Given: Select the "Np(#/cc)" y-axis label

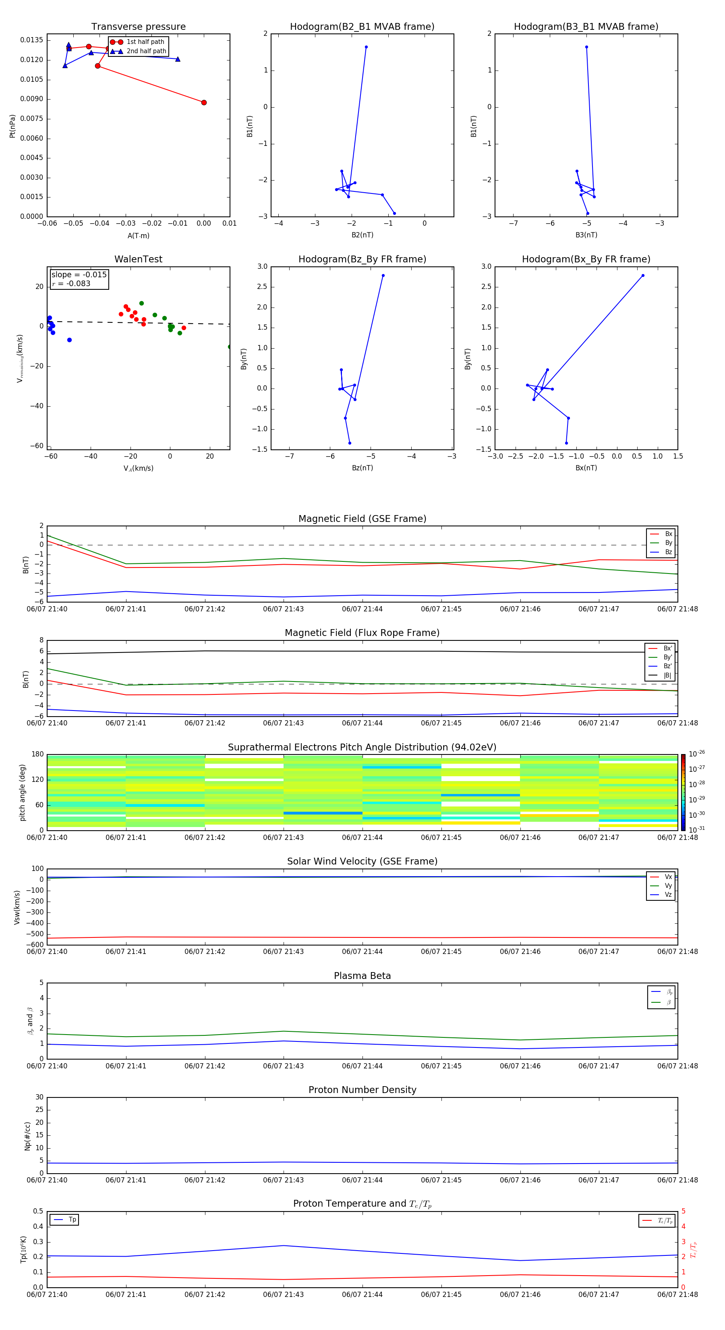Looking at the screenshot, I should click(27, 1135).
